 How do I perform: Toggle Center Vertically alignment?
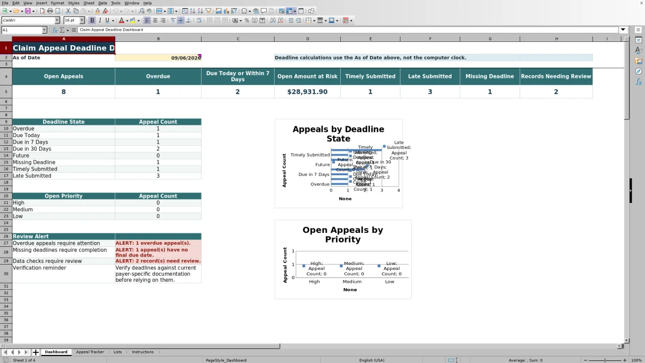[x=181, y=20]
